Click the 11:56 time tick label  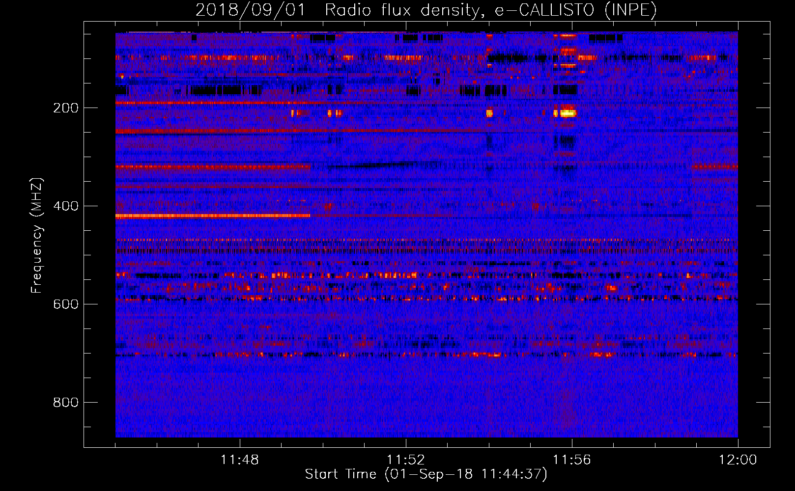coord(572,460)
